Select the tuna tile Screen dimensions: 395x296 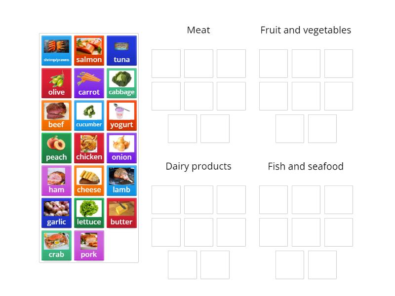pos(121,51)
